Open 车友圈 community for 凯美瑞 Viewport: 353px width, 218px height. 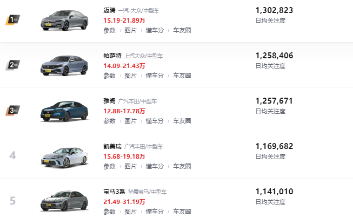pyautogui.click(x=182, y=166)
